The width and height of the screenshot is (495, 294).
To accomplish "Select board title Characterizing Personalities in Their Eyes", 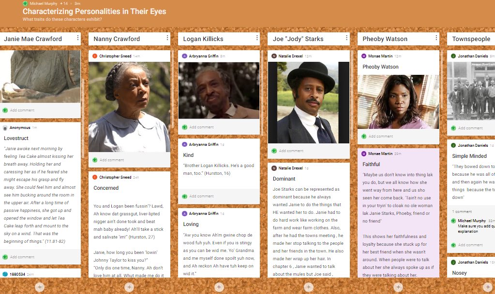I will point(94,11).
